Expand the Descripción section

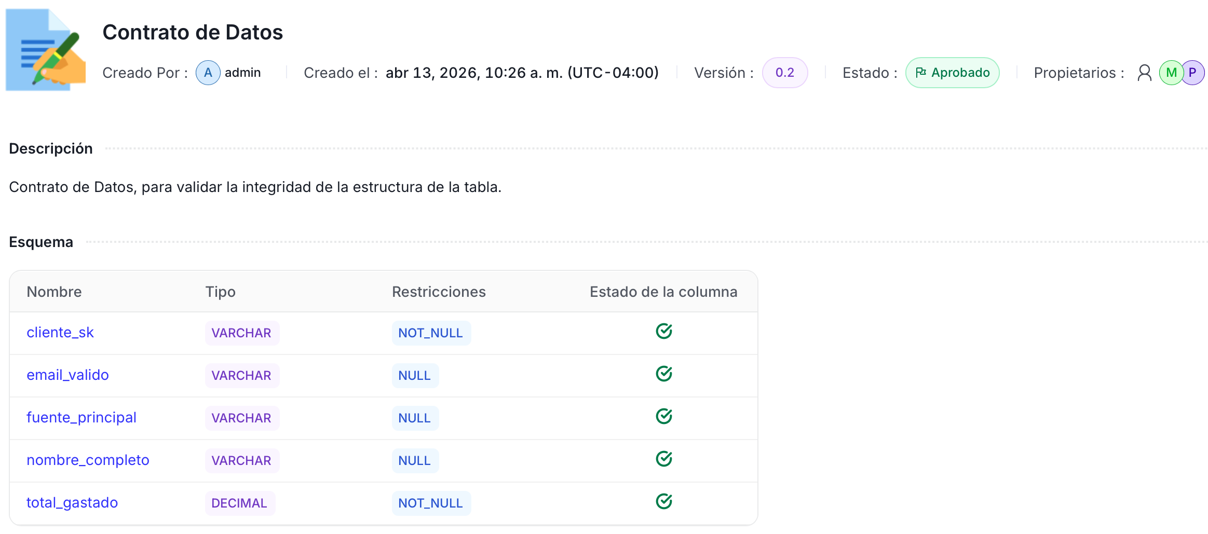(50, 148)
